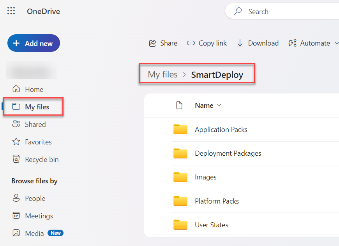Open the User States folder name
The height and width of the screenshot is (246, 339).
click(212, 225)
